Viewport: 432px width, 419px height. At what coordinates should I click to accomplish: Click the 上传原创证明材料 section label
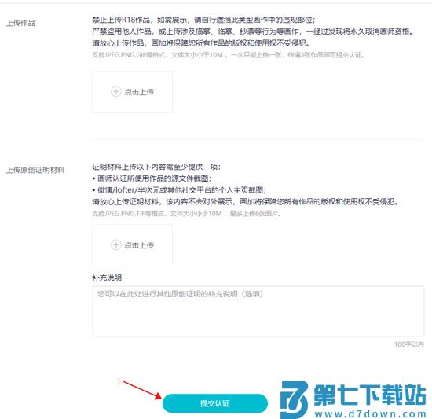point(35,170)
